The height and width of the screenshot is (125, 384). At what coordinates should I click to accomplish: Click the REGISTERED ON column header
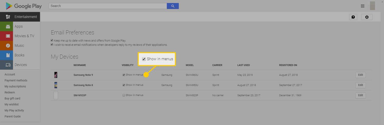288,65
